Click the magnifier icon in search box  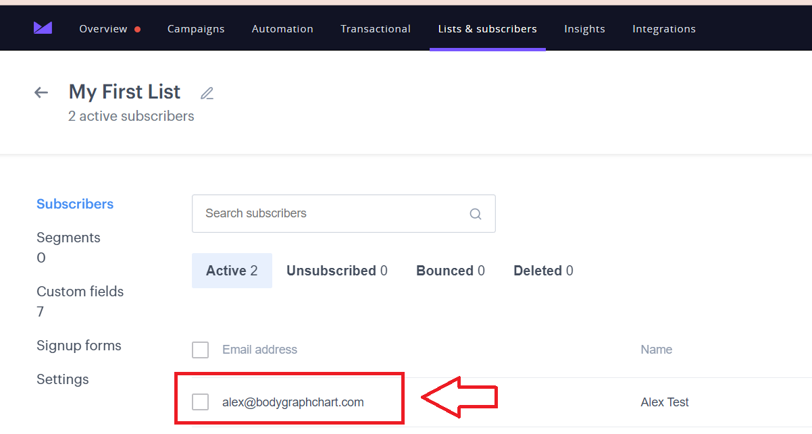[x=476, y=214]
